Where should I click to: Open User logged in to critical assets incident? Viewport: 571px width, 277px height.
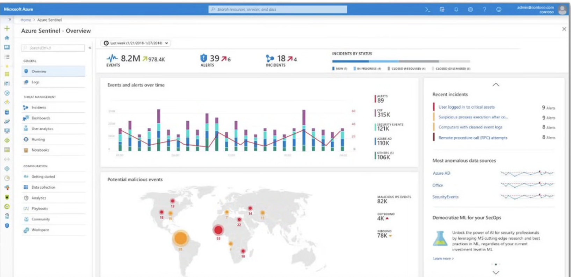pos(466,107)
